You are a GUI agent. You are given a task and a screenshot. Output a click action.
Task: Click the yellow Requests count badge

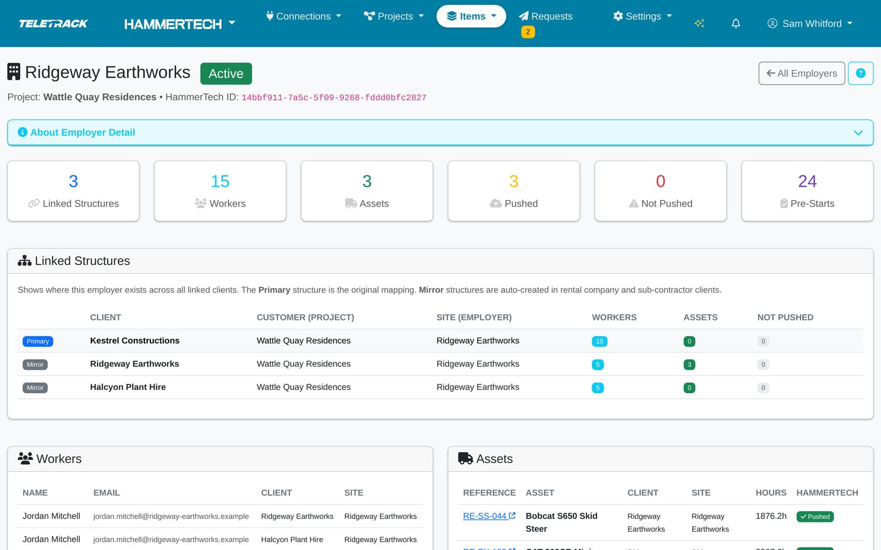pos(528,32)
